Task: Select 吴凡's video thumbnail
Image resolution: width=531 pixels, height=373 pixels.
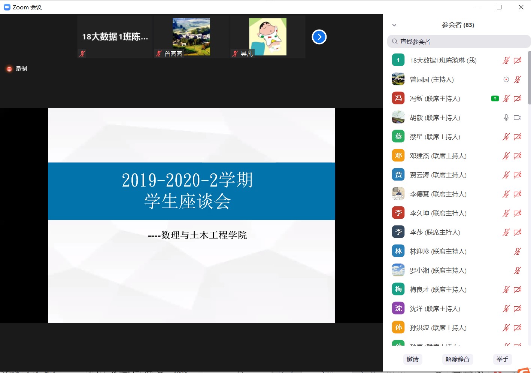Action: pyautogui.click(x=267, y=37)
